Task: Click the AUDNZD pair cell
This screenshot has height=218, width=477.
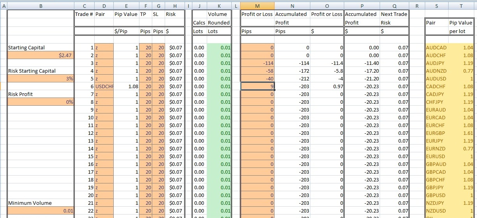Action: pyautogui.click(x=437, y=71)
